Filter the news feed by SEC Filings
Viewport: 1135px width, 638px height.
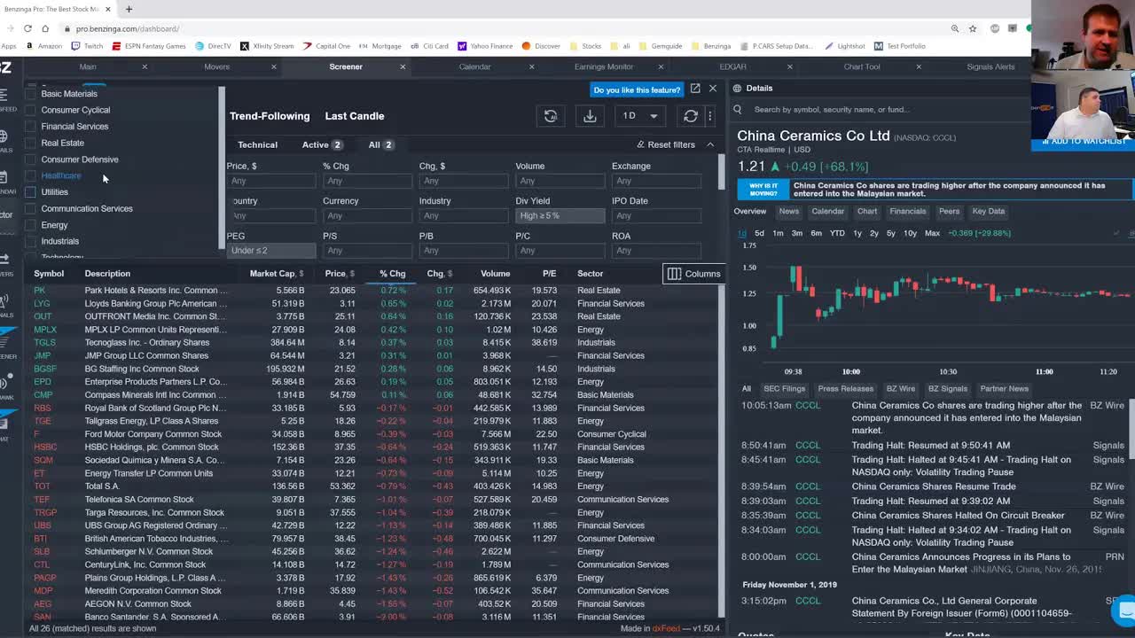784,389
